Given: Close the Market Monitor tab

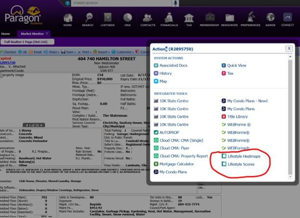Looking at the screenshot, I should click(x=47, y=34).
